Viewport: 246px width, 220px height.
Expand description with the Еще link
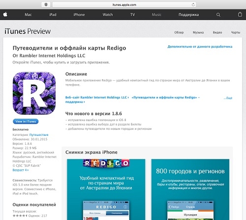[x=228, y=98]
